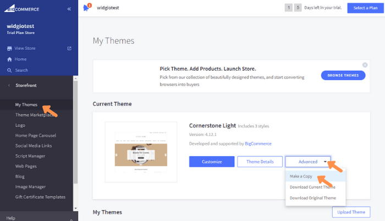Click sidebar scrollbar down arrow

pyautogui.click(x=76, y=208)
